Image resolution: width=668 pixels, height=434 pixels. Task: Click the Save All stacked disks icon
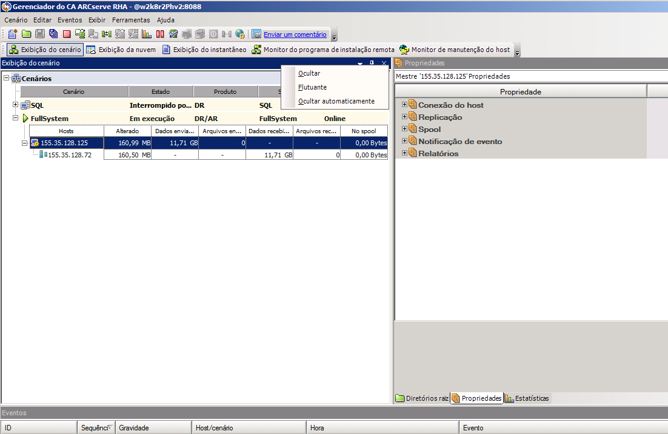pyautogui.click(x=53, y=35)
